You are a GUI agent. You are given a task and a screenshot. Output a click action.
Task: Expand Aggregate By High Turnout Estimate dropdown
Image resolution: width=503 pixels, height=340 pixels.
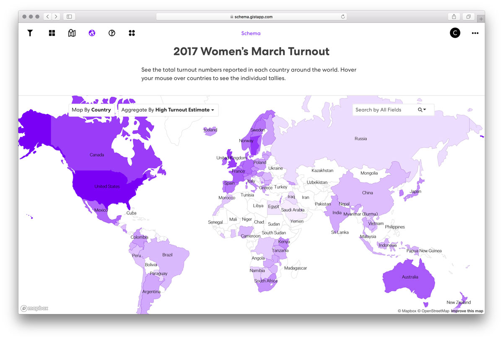(168, 110)
